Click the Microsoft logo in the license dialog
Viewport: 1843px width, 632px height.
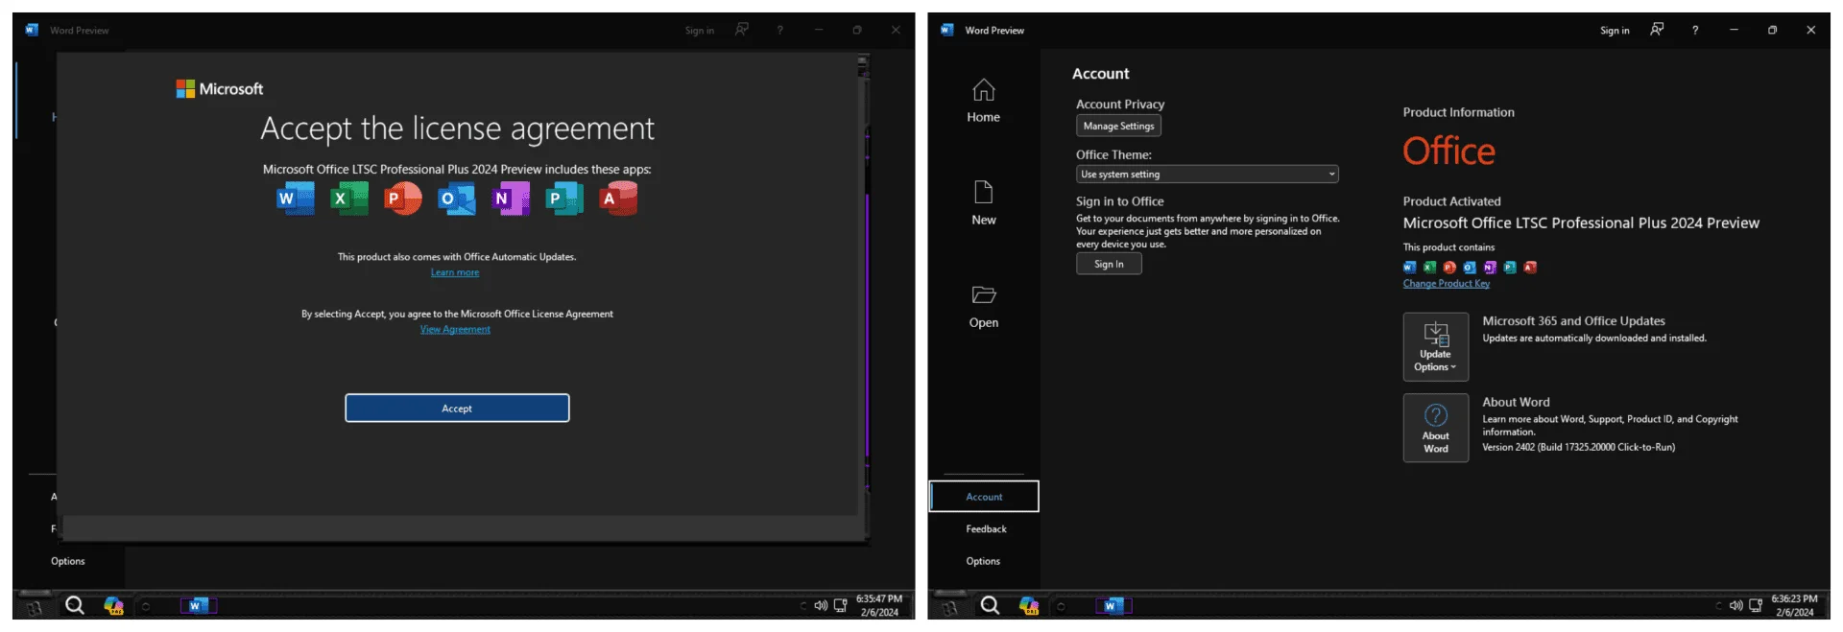click(x=220, y=89)
